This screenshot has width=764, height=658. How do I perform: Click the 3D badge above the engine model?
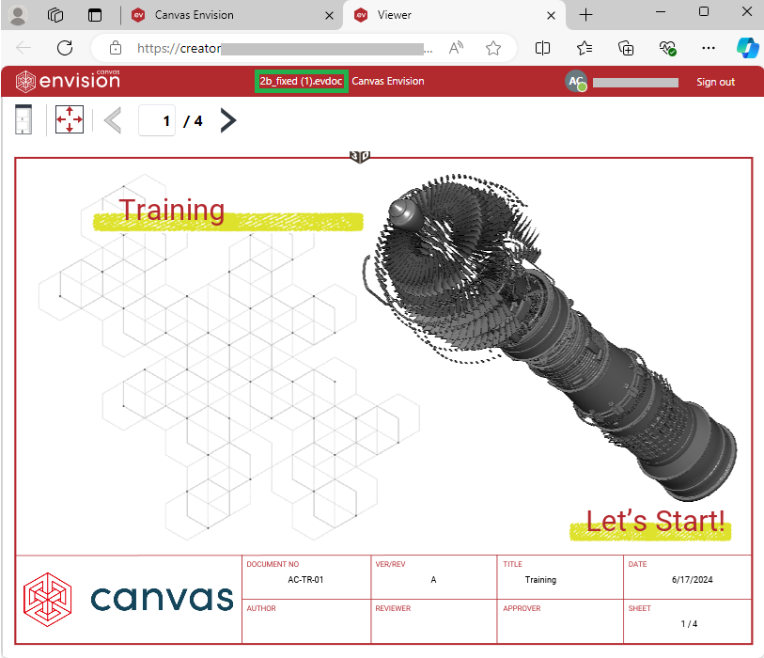point(360,157)
